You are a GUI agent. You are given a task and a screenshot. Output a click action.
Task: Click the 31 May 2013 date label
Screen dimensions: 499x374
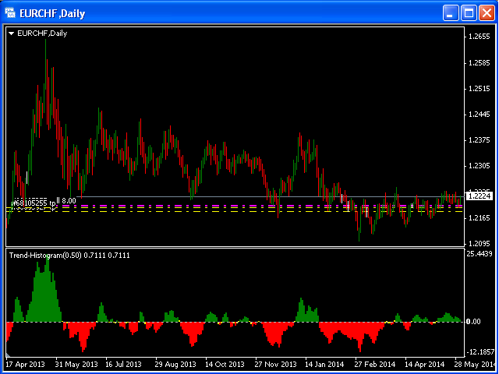tap(76, 364)
